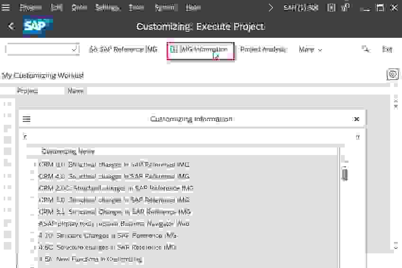
Task: Click the SAP logo
Action: click(x=38, y=26)
